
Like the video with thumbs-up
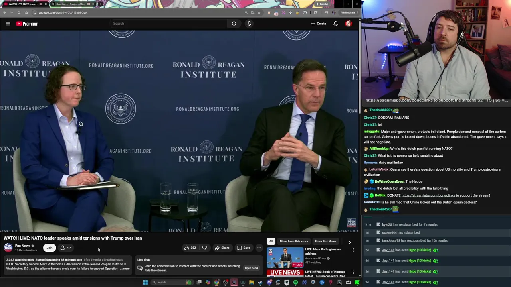coord(190,248)
